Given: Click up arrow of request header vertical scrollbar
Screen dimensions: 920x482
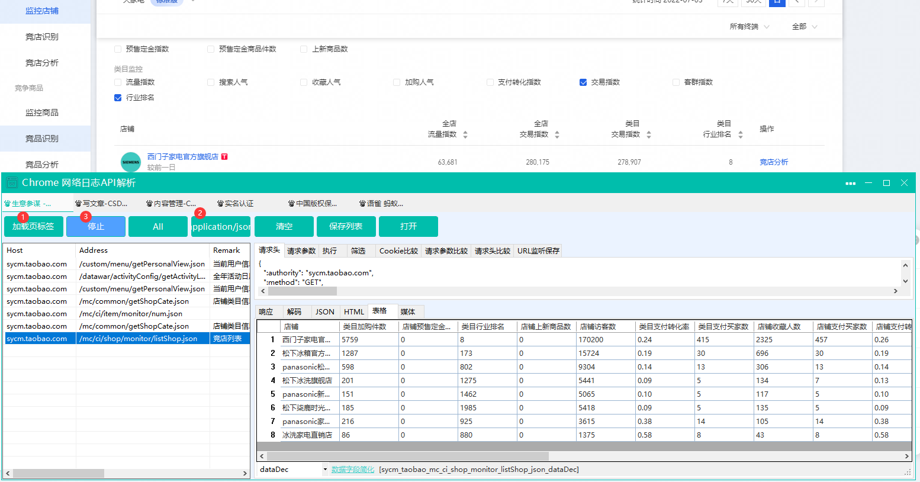Looking at the screenshot, I should point(905,265).
